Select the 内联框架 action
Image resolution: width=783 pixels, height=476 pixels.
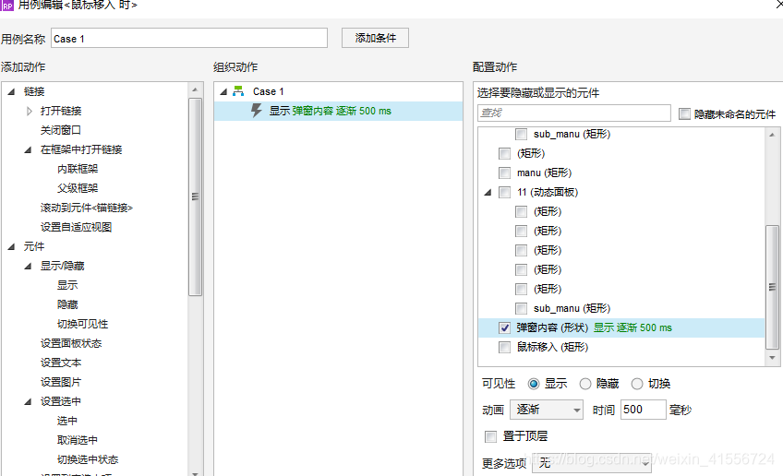(78, 169)
